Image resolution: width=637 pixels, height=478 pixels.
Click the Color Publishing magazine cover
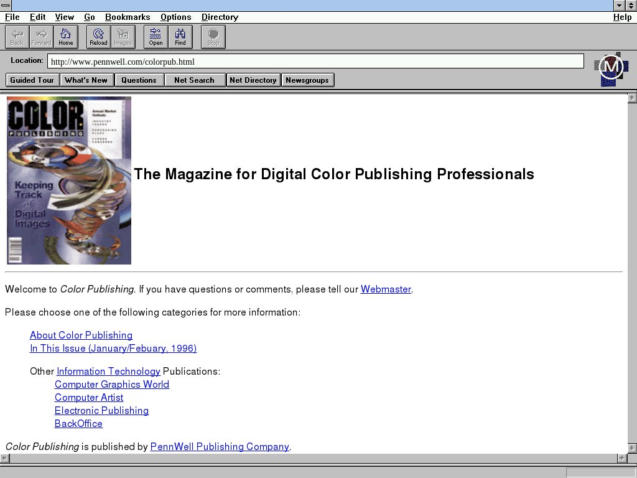click(x=69, y=180)
